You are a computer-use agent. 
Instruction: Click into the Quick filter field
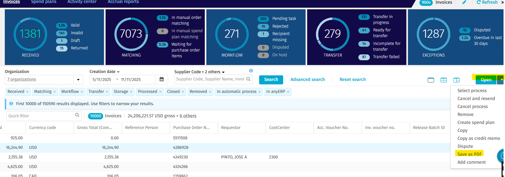click(x=40, y=116)
